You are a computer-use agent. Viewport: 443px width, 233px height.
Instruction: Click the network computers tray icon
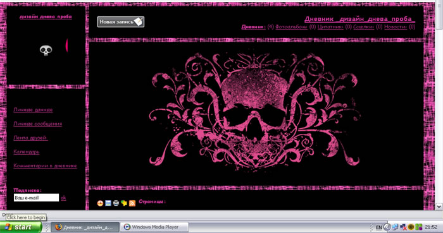point(395,227)
